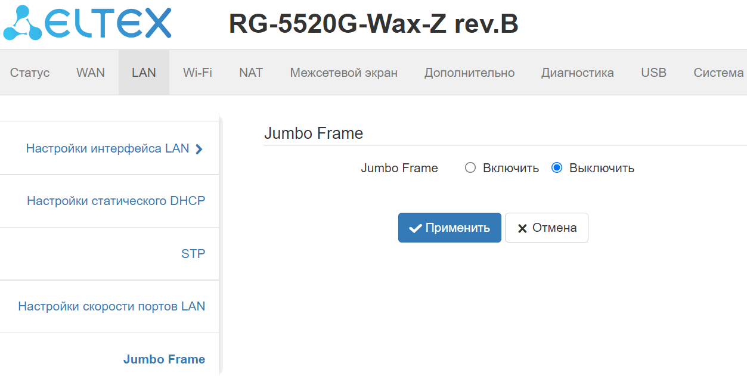Open Настройки статического DHCP page
Viewport: 747px width, 376px height.
coord(116,201)
